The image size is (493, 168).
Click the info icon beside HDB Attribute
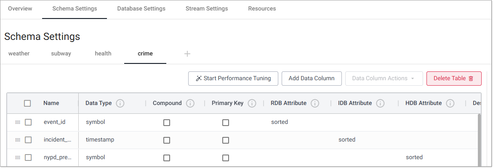(450, 103)
